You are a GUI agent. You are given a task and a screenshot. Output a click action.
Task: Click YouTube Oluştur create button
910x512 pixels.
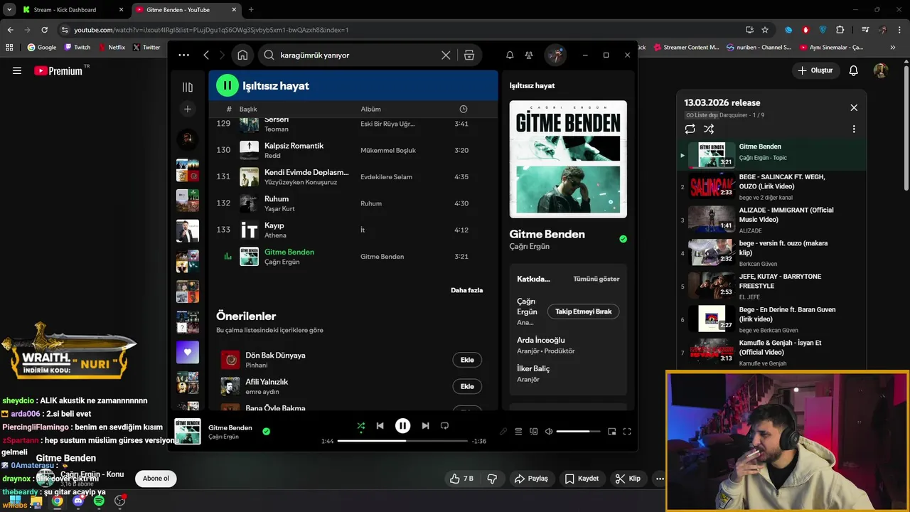[x=815, y=70]
